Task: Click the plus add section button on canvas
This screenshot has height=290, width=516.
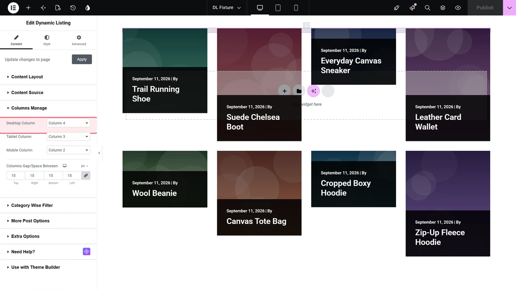Action: point(284,91)
